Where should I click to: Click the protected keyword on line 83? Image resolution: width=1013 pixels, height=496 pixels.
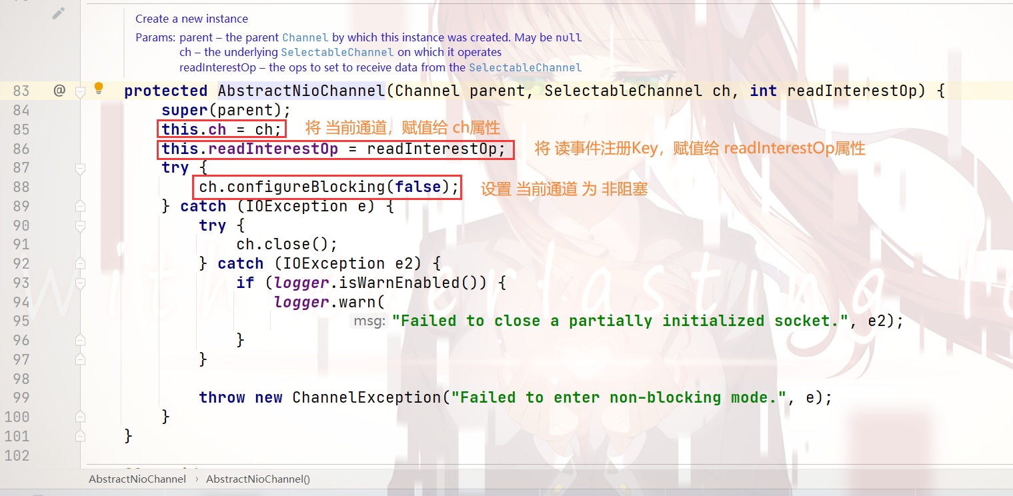166,91
